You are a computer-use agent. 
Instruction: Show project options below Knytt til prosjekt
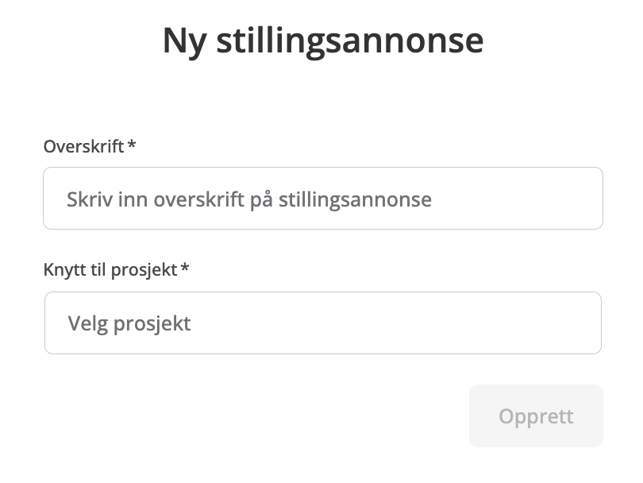pos(322,323)
